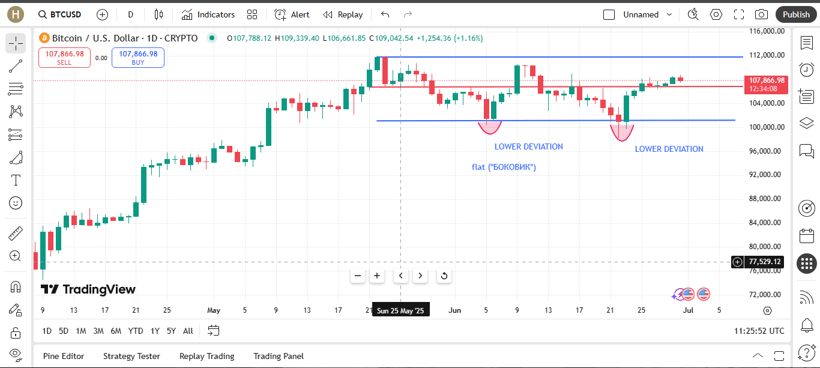Open the Unnamed layout dropdown
Image resolution: width=820 pixels, height=368 pixels.
coord(648,14)
